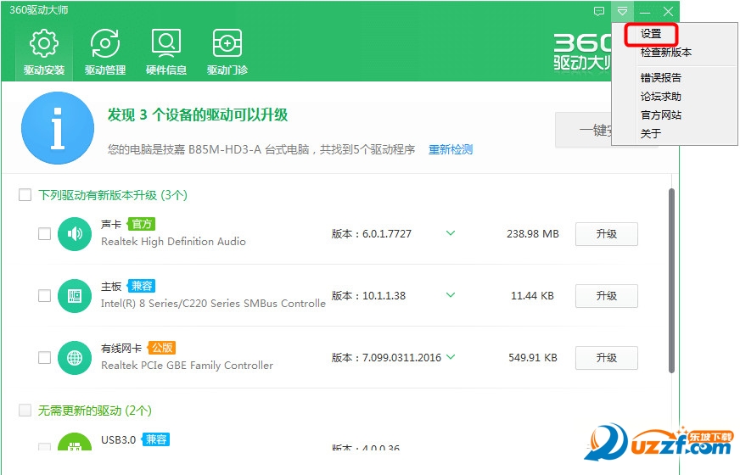Click the driver list vertical scrollbar

tap(671, 281)
